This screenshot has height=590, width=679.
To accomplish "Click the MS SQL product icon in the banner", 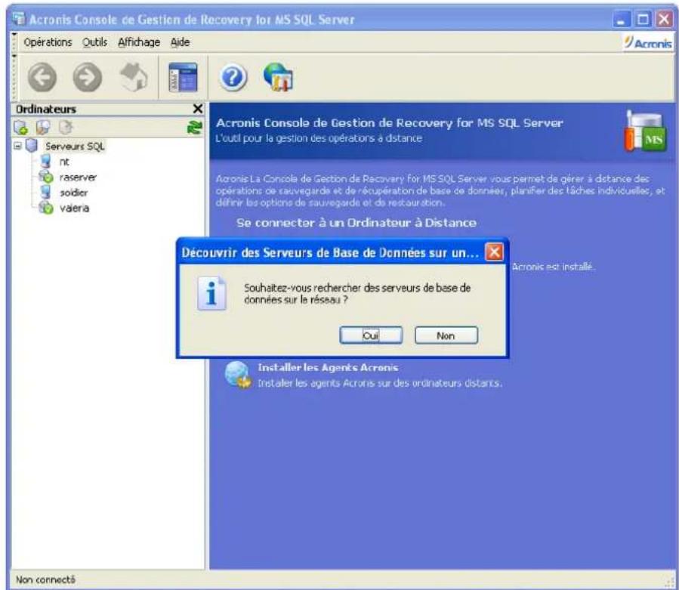I will (x=646, y=131).
